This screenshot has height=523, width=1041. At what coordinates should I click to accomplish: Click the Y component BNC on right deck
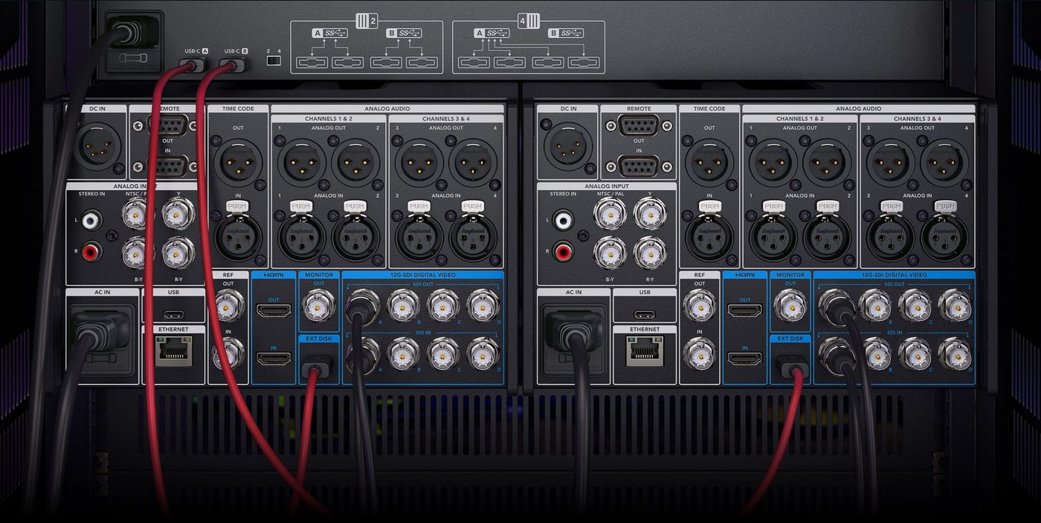650,215
